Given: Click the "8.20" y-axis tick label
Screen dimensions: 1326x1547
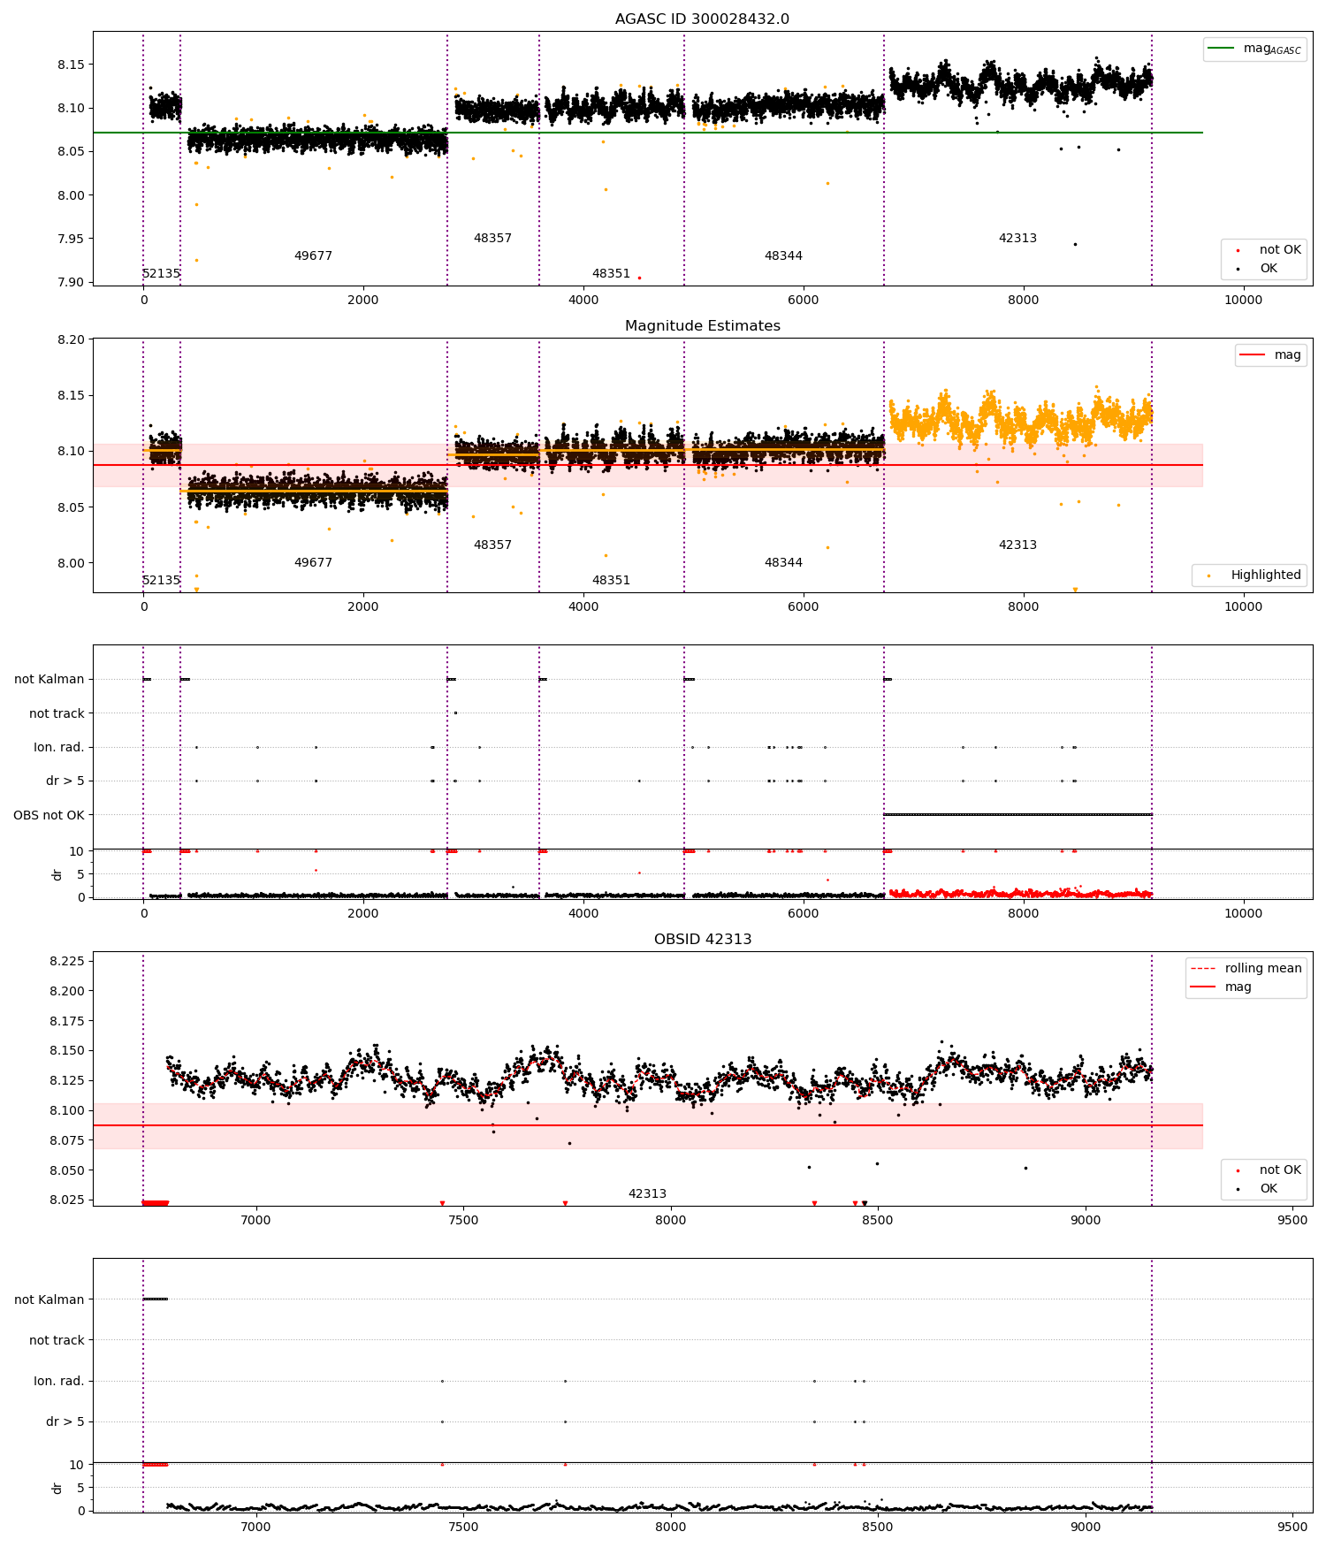Looking at the screenshot, I should (x=71, y=339).
